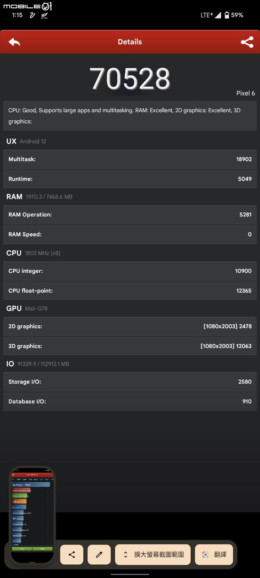Image resolution: width=260 pixels, height=578 pixels.
Task: Tap the 翻譯 translate button
Action: 214,555
